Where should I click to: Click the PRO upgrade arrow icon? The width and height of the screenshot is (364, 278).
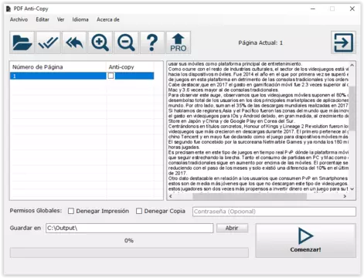point(179,42)
